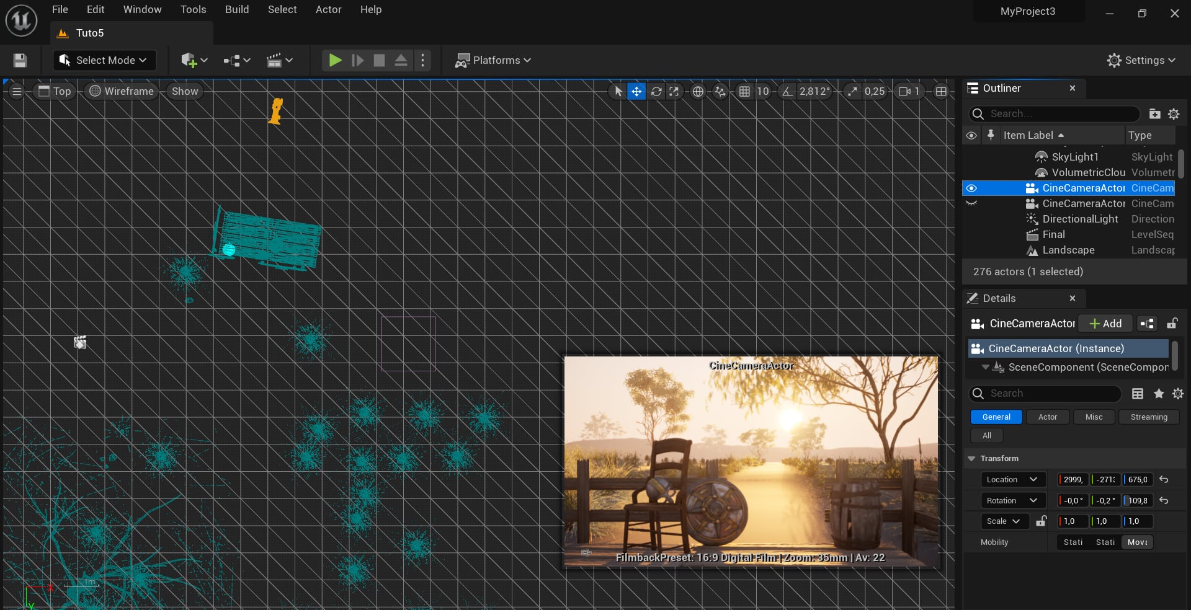Adjust camera speed setting
The height and width of the screenshot is (610, 1191).
[909, 91]
